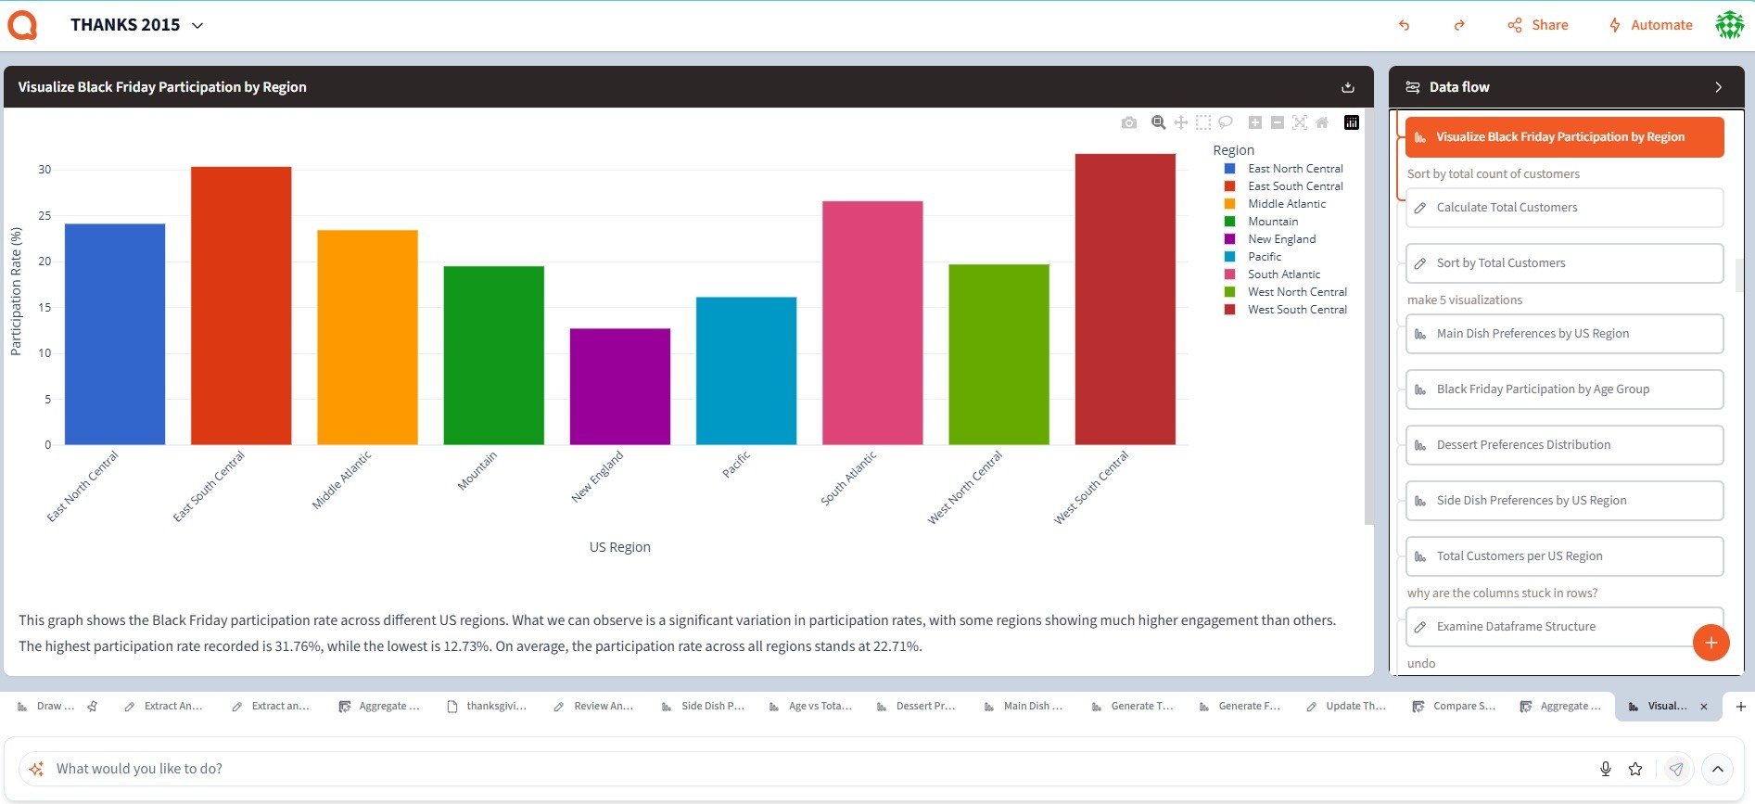Click the redo arrow icon
1755x804 pixels.
click(1459, 25)
